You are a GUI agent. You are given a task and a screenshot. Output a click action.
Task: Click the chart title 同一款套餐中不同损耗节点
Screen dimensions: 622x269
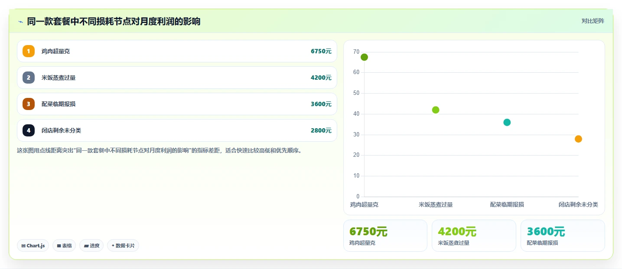(x=114, y=21)
